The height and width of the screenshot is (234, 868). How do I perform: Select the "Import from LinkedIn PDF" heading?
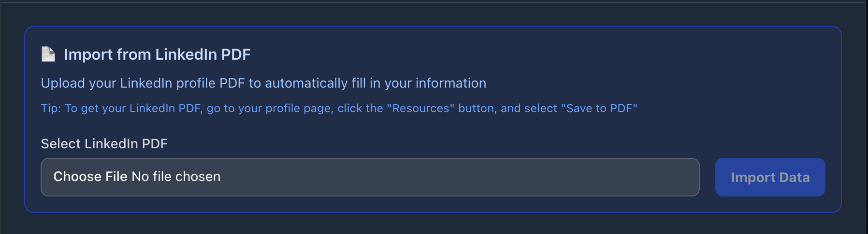pos(157,54)
